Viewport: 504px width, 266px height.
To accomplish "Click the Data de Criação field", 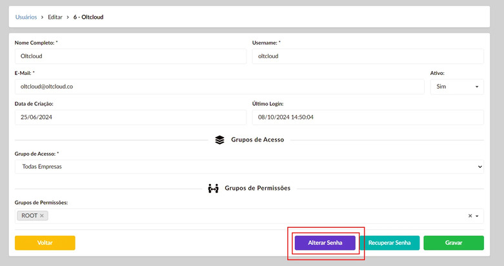I will click(130, 118).
